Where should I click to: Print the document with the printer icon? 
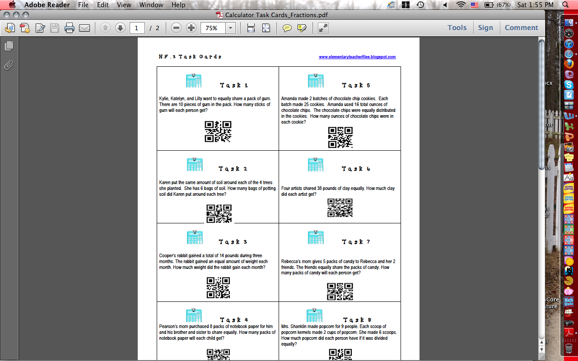tap(70, 28)
